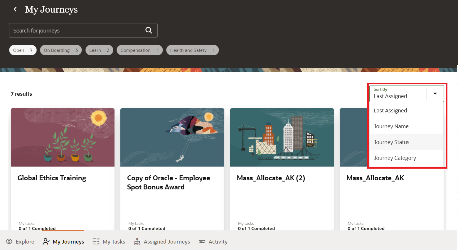Toggle the Compensation filter chip
The image size is (458, 250).
click(140, 50)
